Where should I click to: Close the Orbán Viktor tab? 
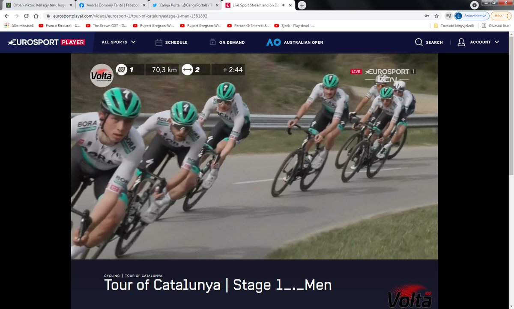click(x=71, y=6)
